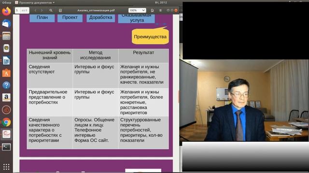Open the Terminal from the dock

pos(6,147)
